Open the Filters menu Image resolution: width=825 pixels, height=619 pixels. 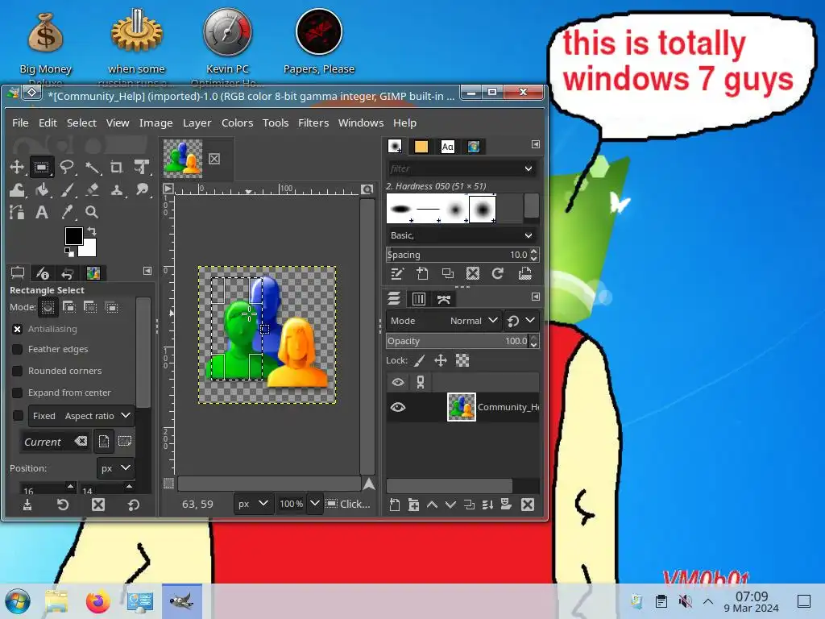pyautogui.click(x=313, y=123)
